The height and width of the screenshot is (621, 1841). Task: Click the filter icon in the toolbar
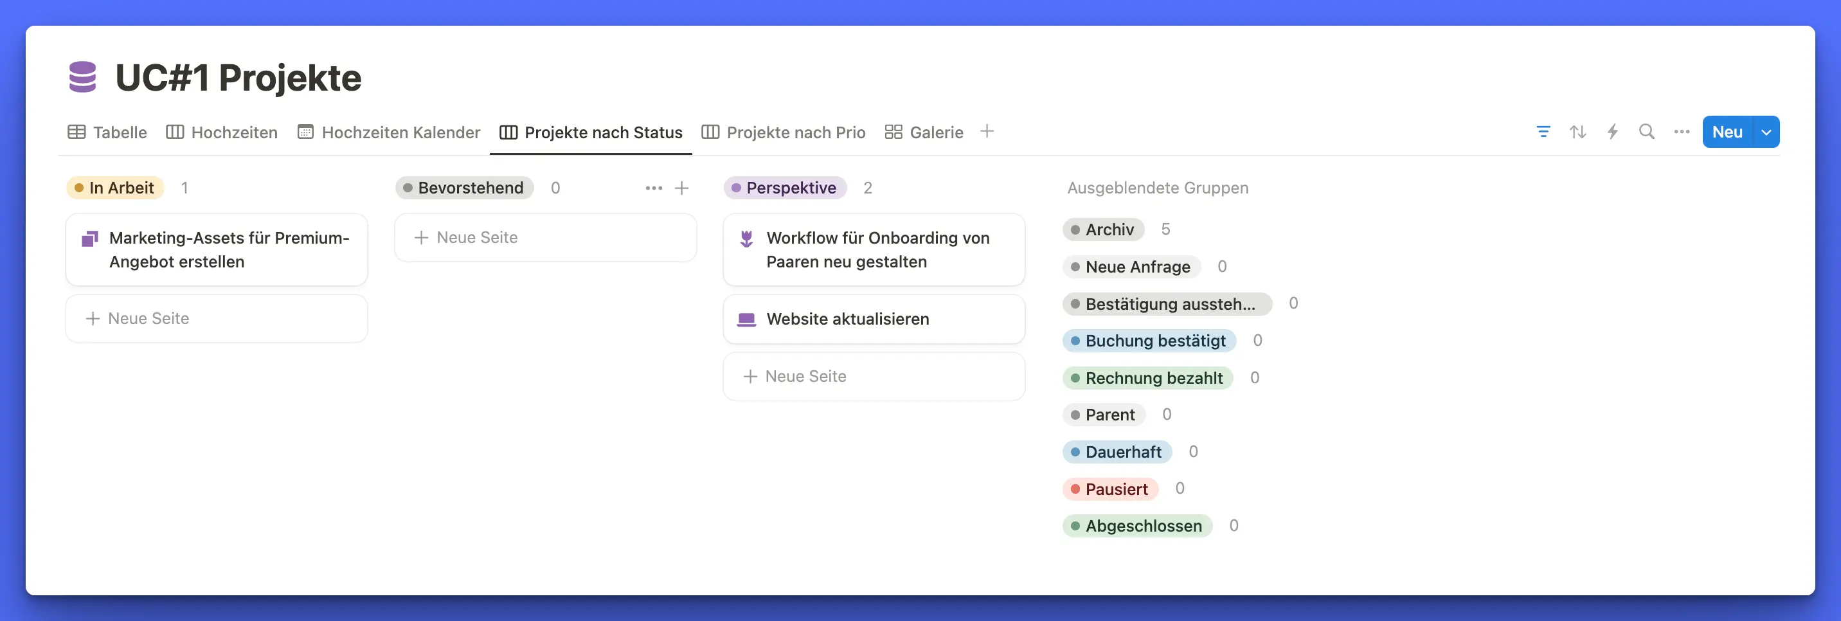click(1543, 132)
